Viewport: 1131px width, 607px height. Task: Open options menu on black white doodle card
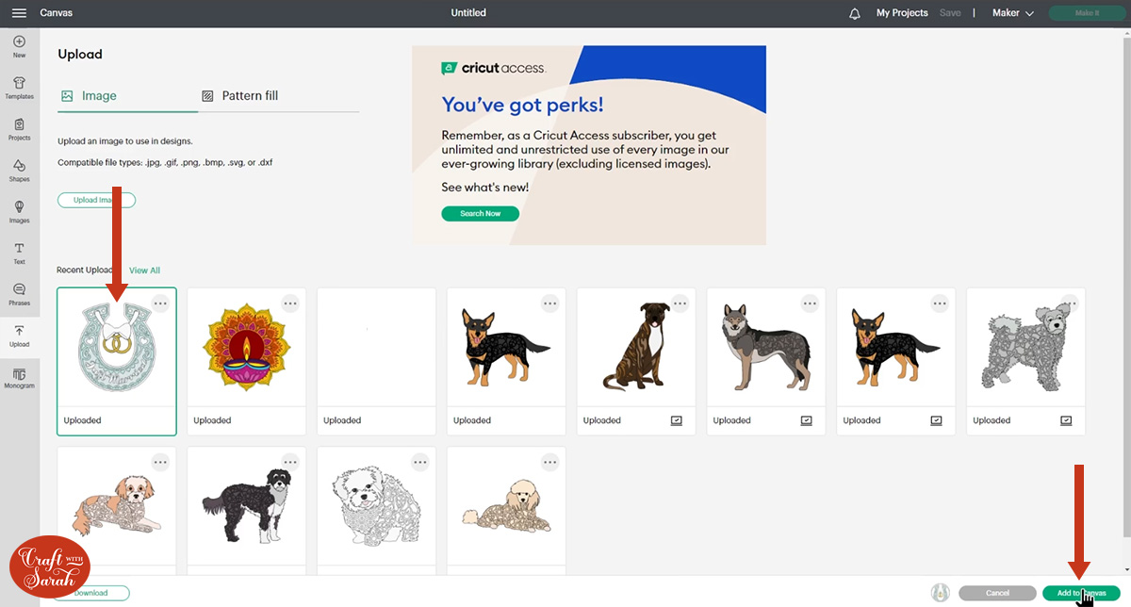[x=290, y=462]
